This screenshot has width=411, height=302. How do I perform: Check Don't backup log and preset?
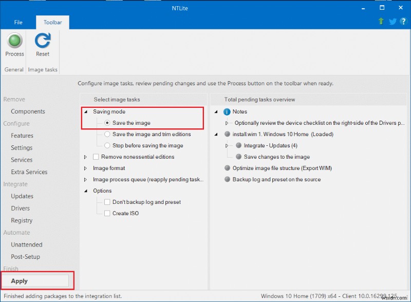click(107, 202)
